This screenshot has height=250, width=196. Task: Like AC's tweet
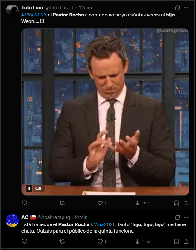[x=102, y=241]
